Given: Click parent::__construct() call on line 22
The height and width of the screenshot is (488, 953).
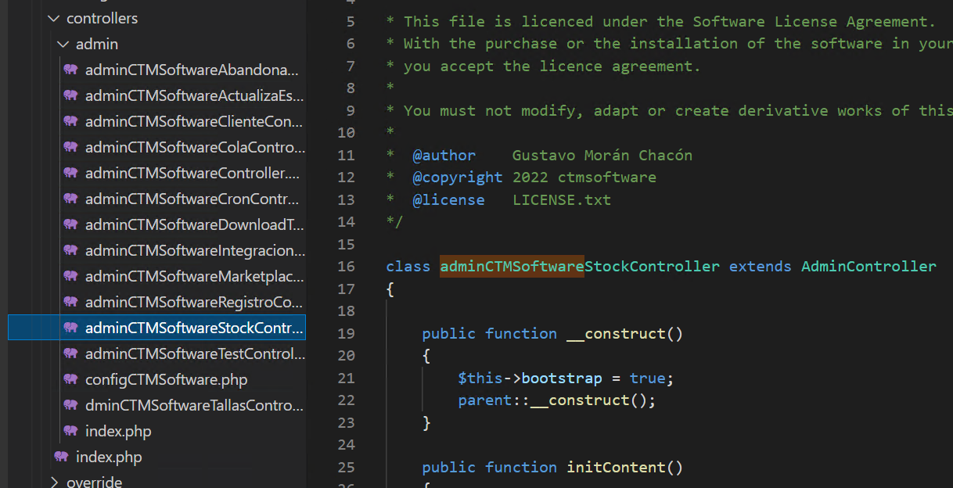Looking at the screenshot, I should pos(556,400).
